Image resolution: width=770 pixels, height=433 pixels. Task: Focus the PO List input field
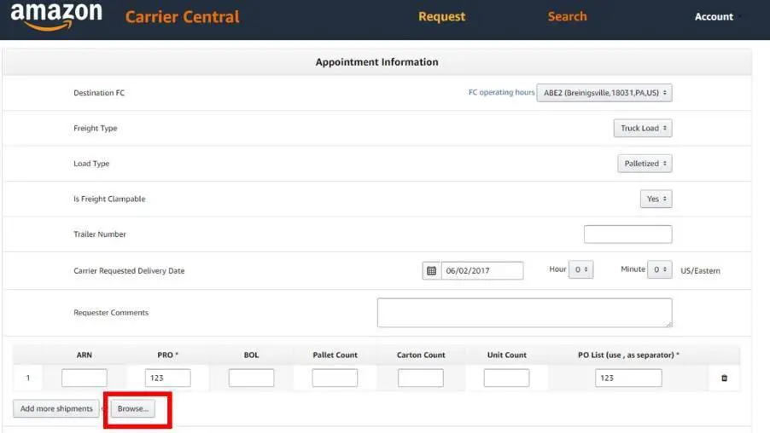[628, 378]
